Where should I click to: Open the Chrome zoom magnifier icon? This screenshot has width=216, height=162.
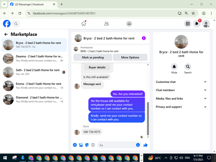[186, 13]
